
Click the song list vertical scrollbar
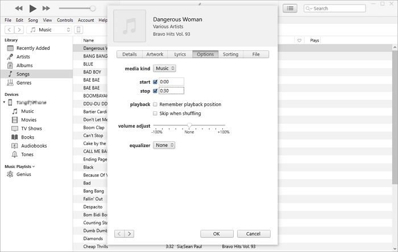[x=395, y=117]
